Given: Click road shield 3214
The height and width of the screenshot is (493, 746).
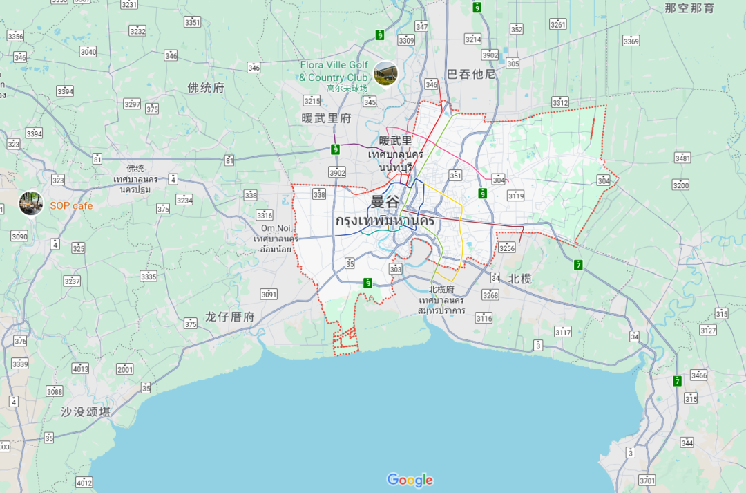Looking at the screenshot, I should [x=473, y=39].
